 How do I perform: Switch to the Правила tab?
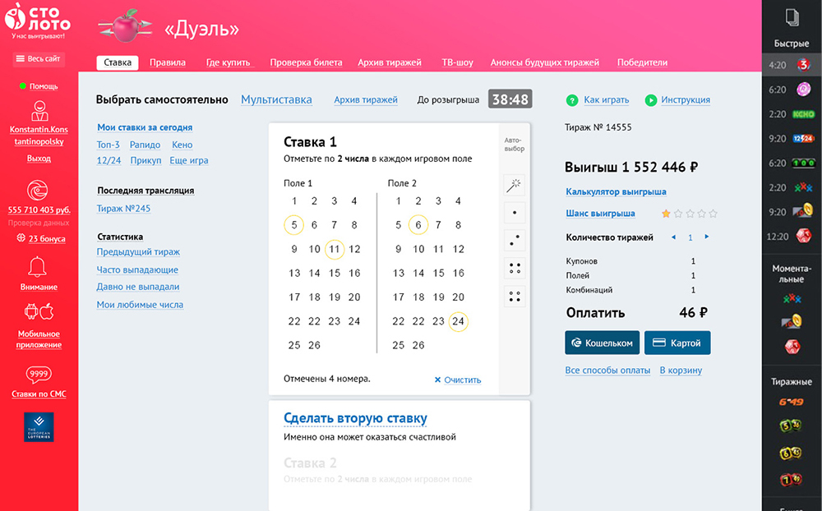(x=167, y=62)
